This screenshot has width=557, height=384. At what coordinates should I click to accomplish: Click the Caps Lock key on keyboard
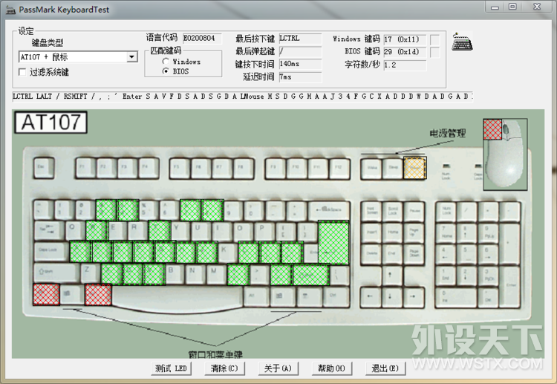(51, 253)
